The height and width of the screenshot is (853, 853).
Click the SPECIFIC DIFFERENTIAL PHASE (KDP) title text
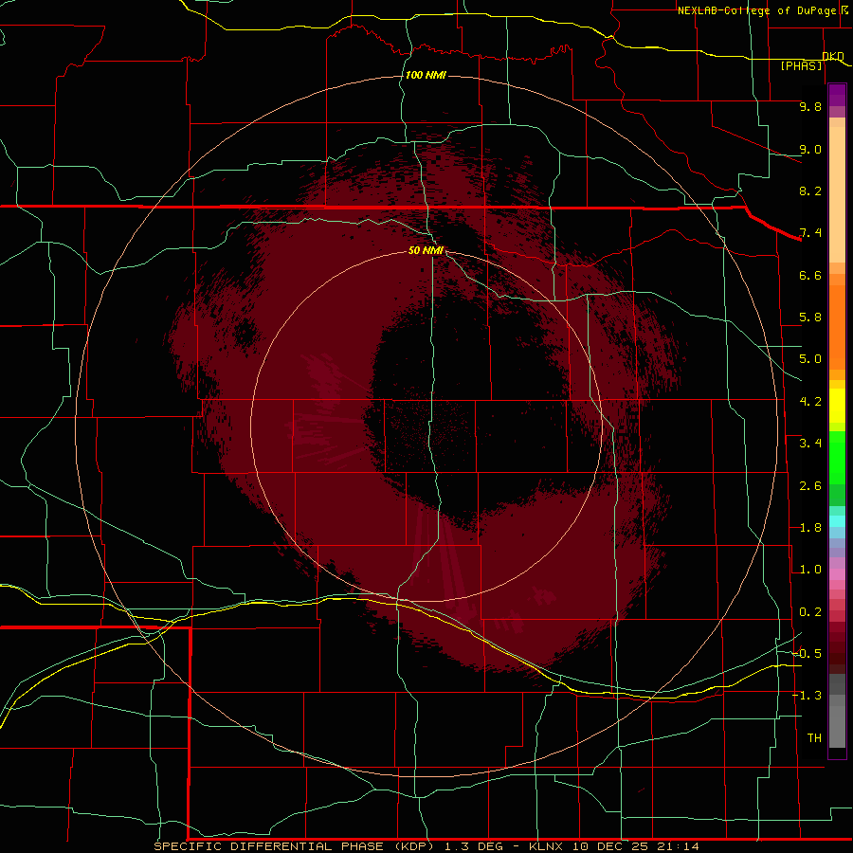[x=296, y=846]
